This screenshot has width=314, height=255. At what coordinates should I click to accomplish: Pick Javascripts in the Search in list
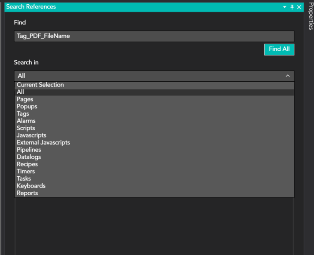31,135
